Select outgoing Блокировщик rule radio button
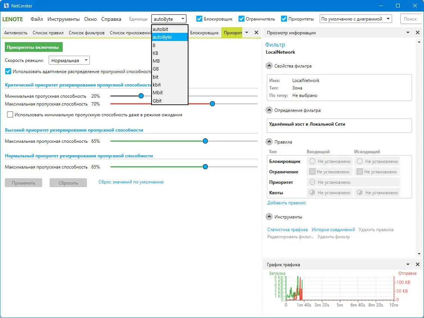 pyautogui.click(x=360, y=161)
